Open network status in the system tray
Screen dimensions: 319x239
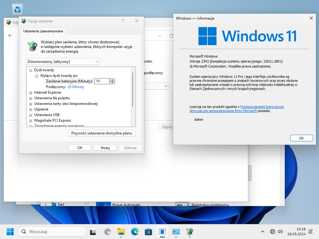coord(272,232)
